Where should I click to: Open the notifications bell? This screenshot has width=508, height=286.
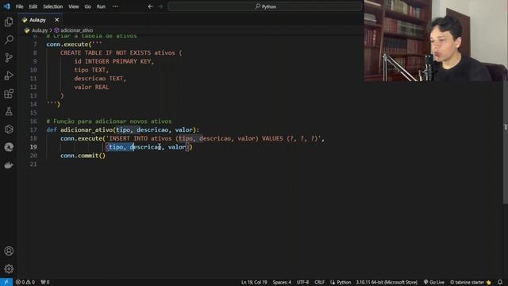500,282
